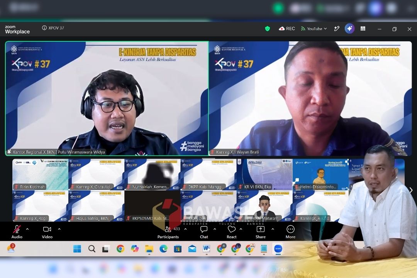Open the weather widget on the taskbar
The image size is (417, 278).
(11, 248)
